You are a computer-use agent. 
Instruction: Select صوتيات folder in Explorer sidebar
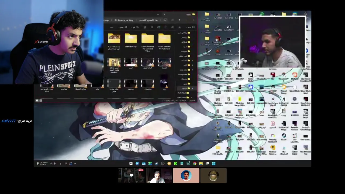pos(186,51)
